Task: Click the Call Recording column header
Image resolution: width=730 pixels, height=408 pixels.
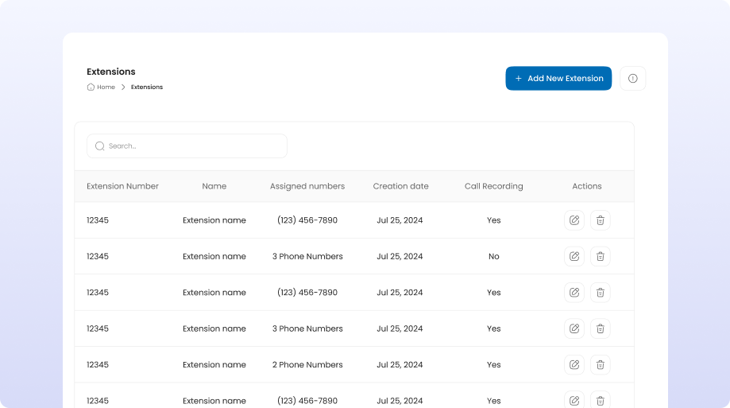Action: 493,186
